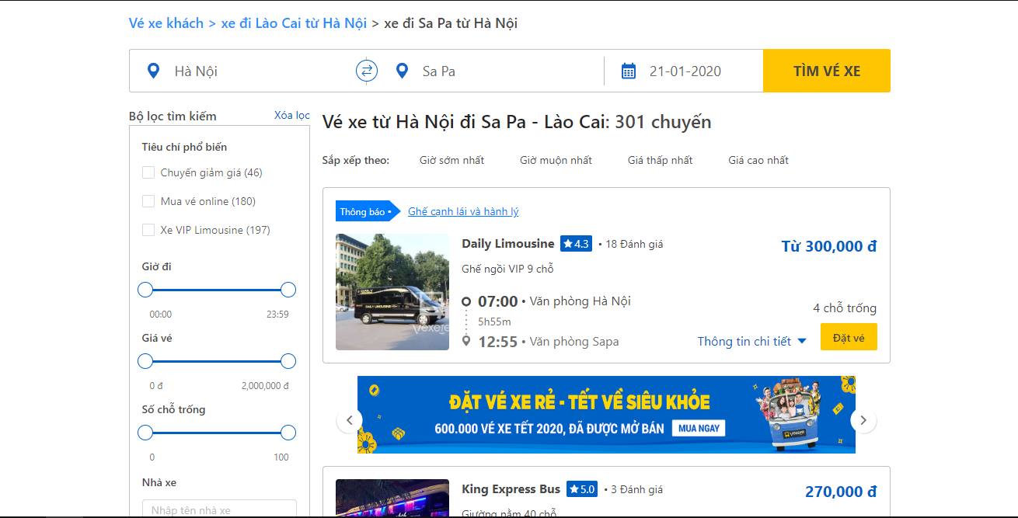Click the TÌM VÉ XE search button
The height and width of the screenshot is (518, 1018).
point(827,71)
